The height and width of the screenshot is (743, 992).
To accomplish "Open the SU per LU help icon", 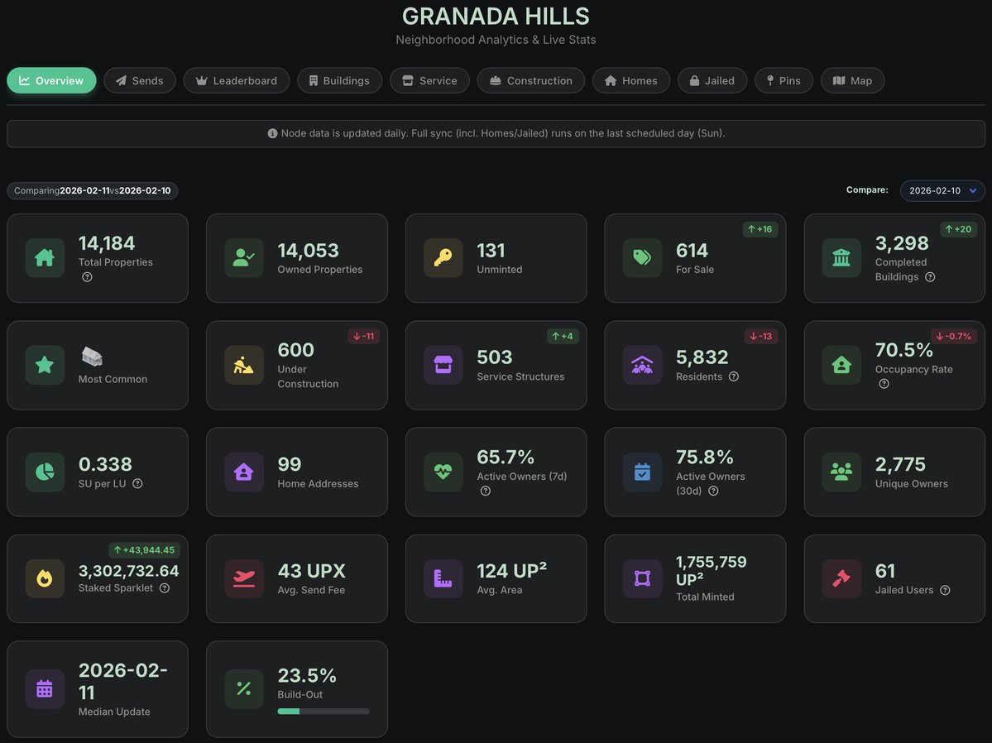I will (137, 483).
